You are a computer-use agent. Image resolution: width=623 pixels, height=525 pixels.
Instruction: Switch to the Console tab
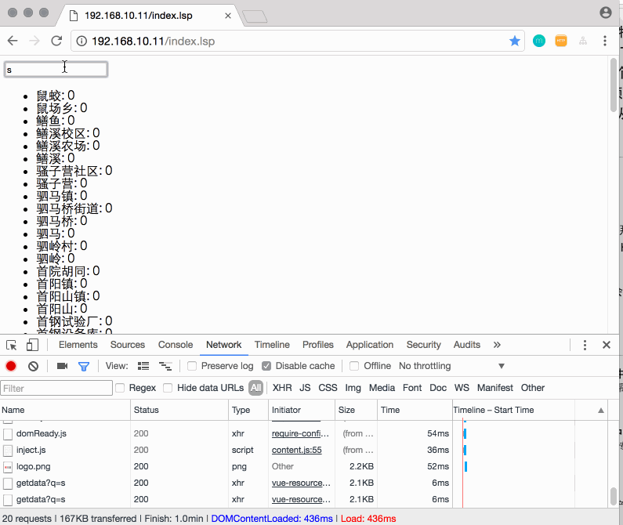coord(176,345)
